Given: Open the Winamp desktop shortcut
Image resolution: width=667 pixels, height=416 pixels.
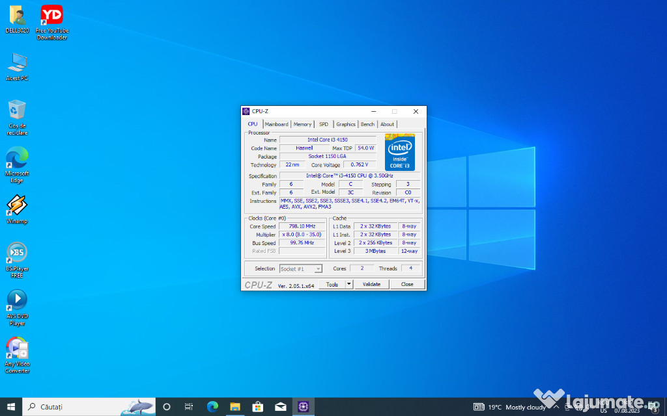Looking at the screenshot, I should coord(17,205).
